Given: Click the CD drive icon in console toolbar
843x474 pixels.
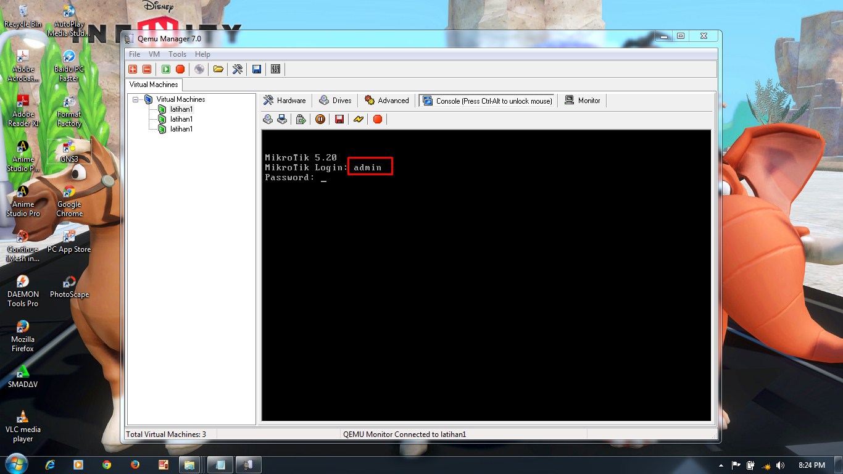Looking at the screenshot, I should (x=268, y=119).
